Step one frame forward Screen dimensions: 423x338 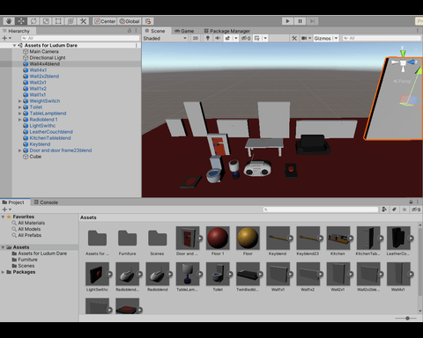[x=312, y=21]
